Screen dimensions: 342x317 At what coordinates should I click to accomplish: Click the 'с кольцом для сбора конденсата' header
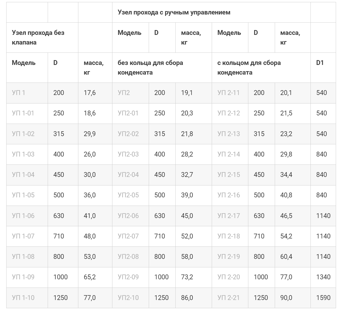tap(249, 67)
